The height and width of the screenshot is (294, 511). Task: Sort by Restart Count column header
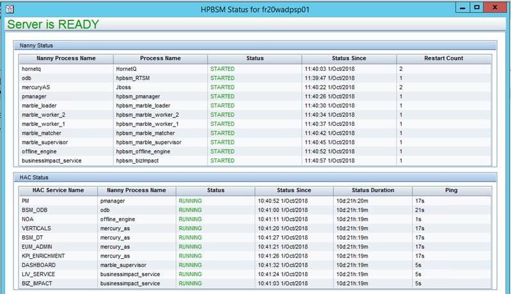coord(444,58)
